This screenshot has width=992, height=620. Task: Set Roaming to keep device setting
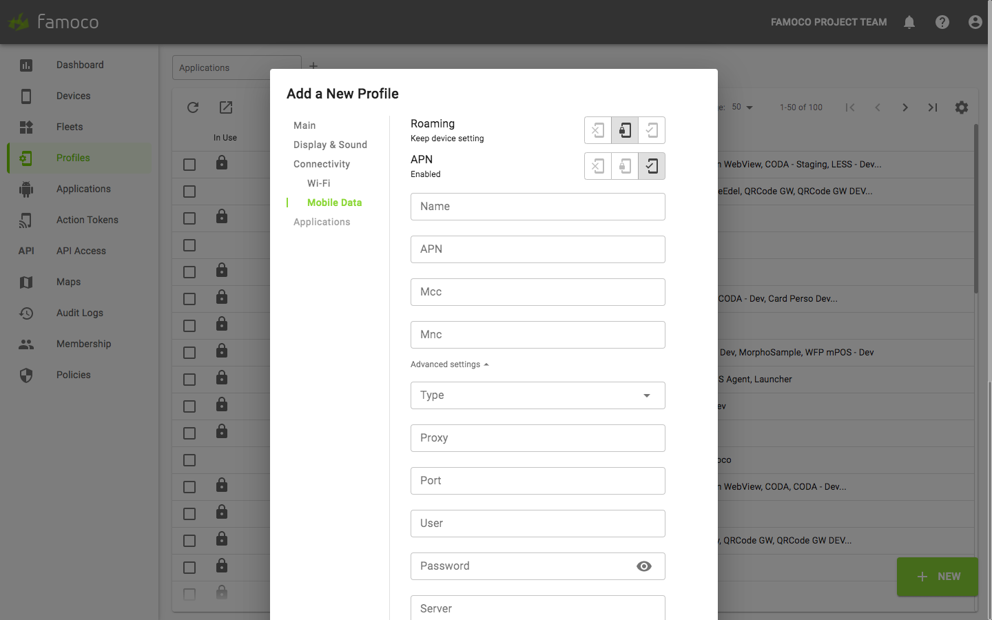(x=625, y=130)
